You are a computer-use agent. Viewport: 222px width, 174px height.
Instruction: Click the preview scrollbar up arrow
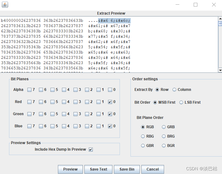(220, 19)
